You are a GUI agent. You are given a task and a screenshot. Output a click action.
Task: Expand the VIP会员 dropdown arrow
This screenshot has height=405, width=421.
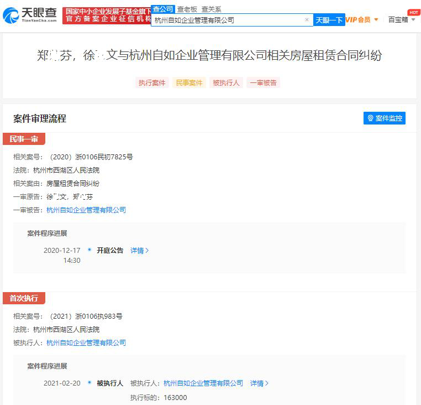pos(376,19)
